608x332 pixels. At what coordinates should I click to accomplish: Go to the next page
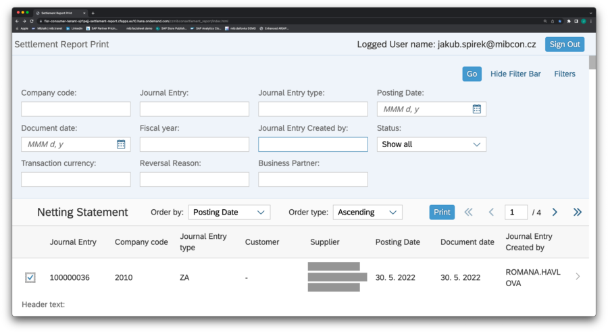point(555,213)
